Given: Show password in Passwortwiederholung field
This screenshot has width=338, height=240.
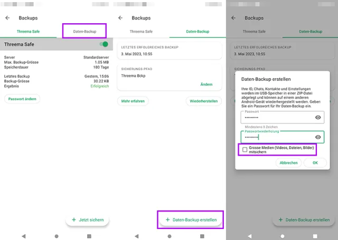Looking at the screenshot, I should tap(318, 137).
